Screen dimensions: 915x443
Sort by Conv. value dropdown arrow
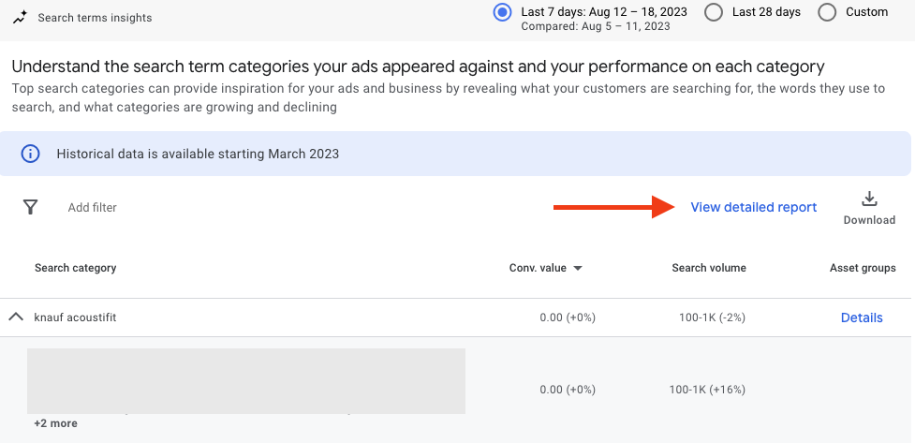[x=578, y=269]
